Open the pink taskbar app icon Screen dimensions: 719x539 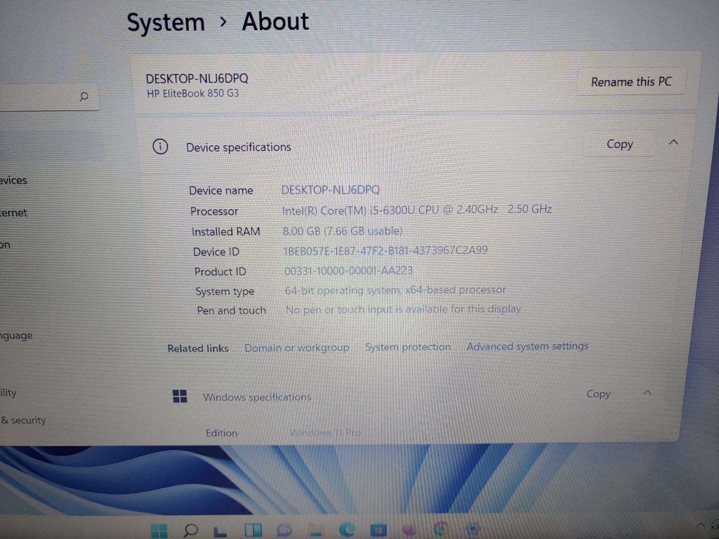409,529
